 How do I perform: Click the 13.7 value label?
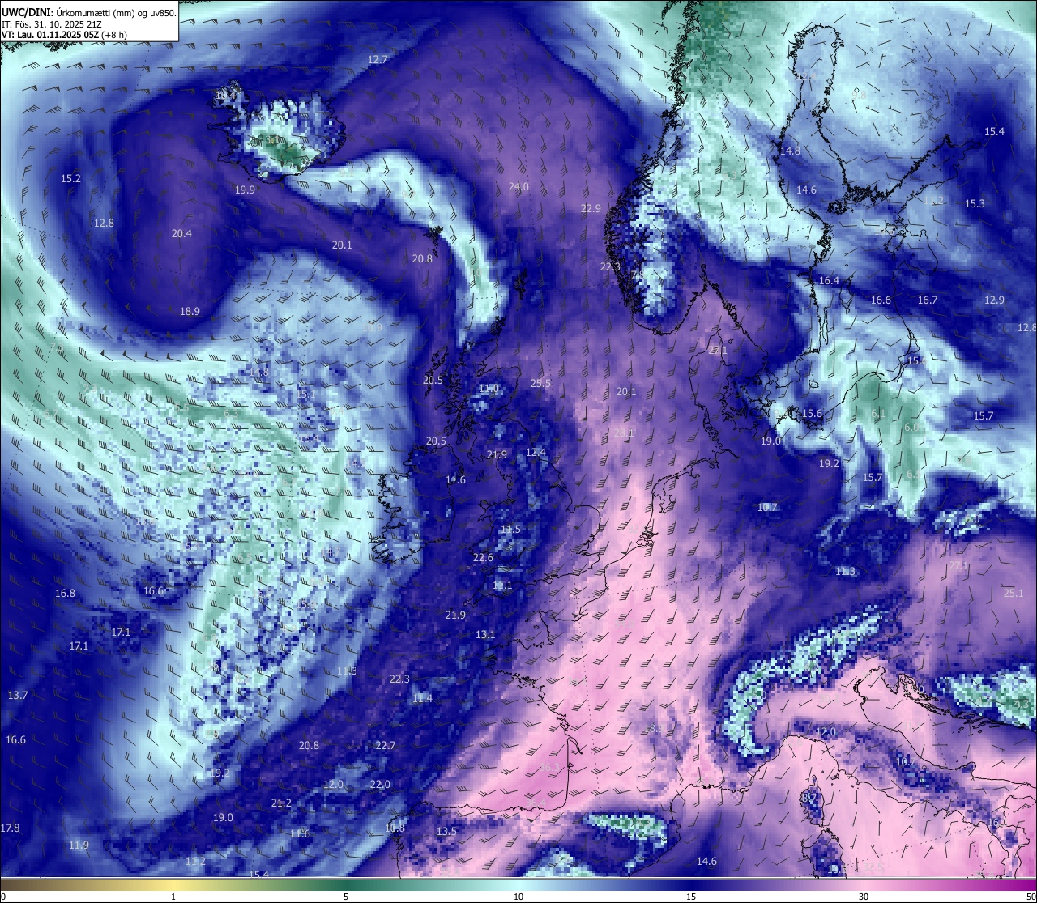pyautogui.click(x=18, y=695)
